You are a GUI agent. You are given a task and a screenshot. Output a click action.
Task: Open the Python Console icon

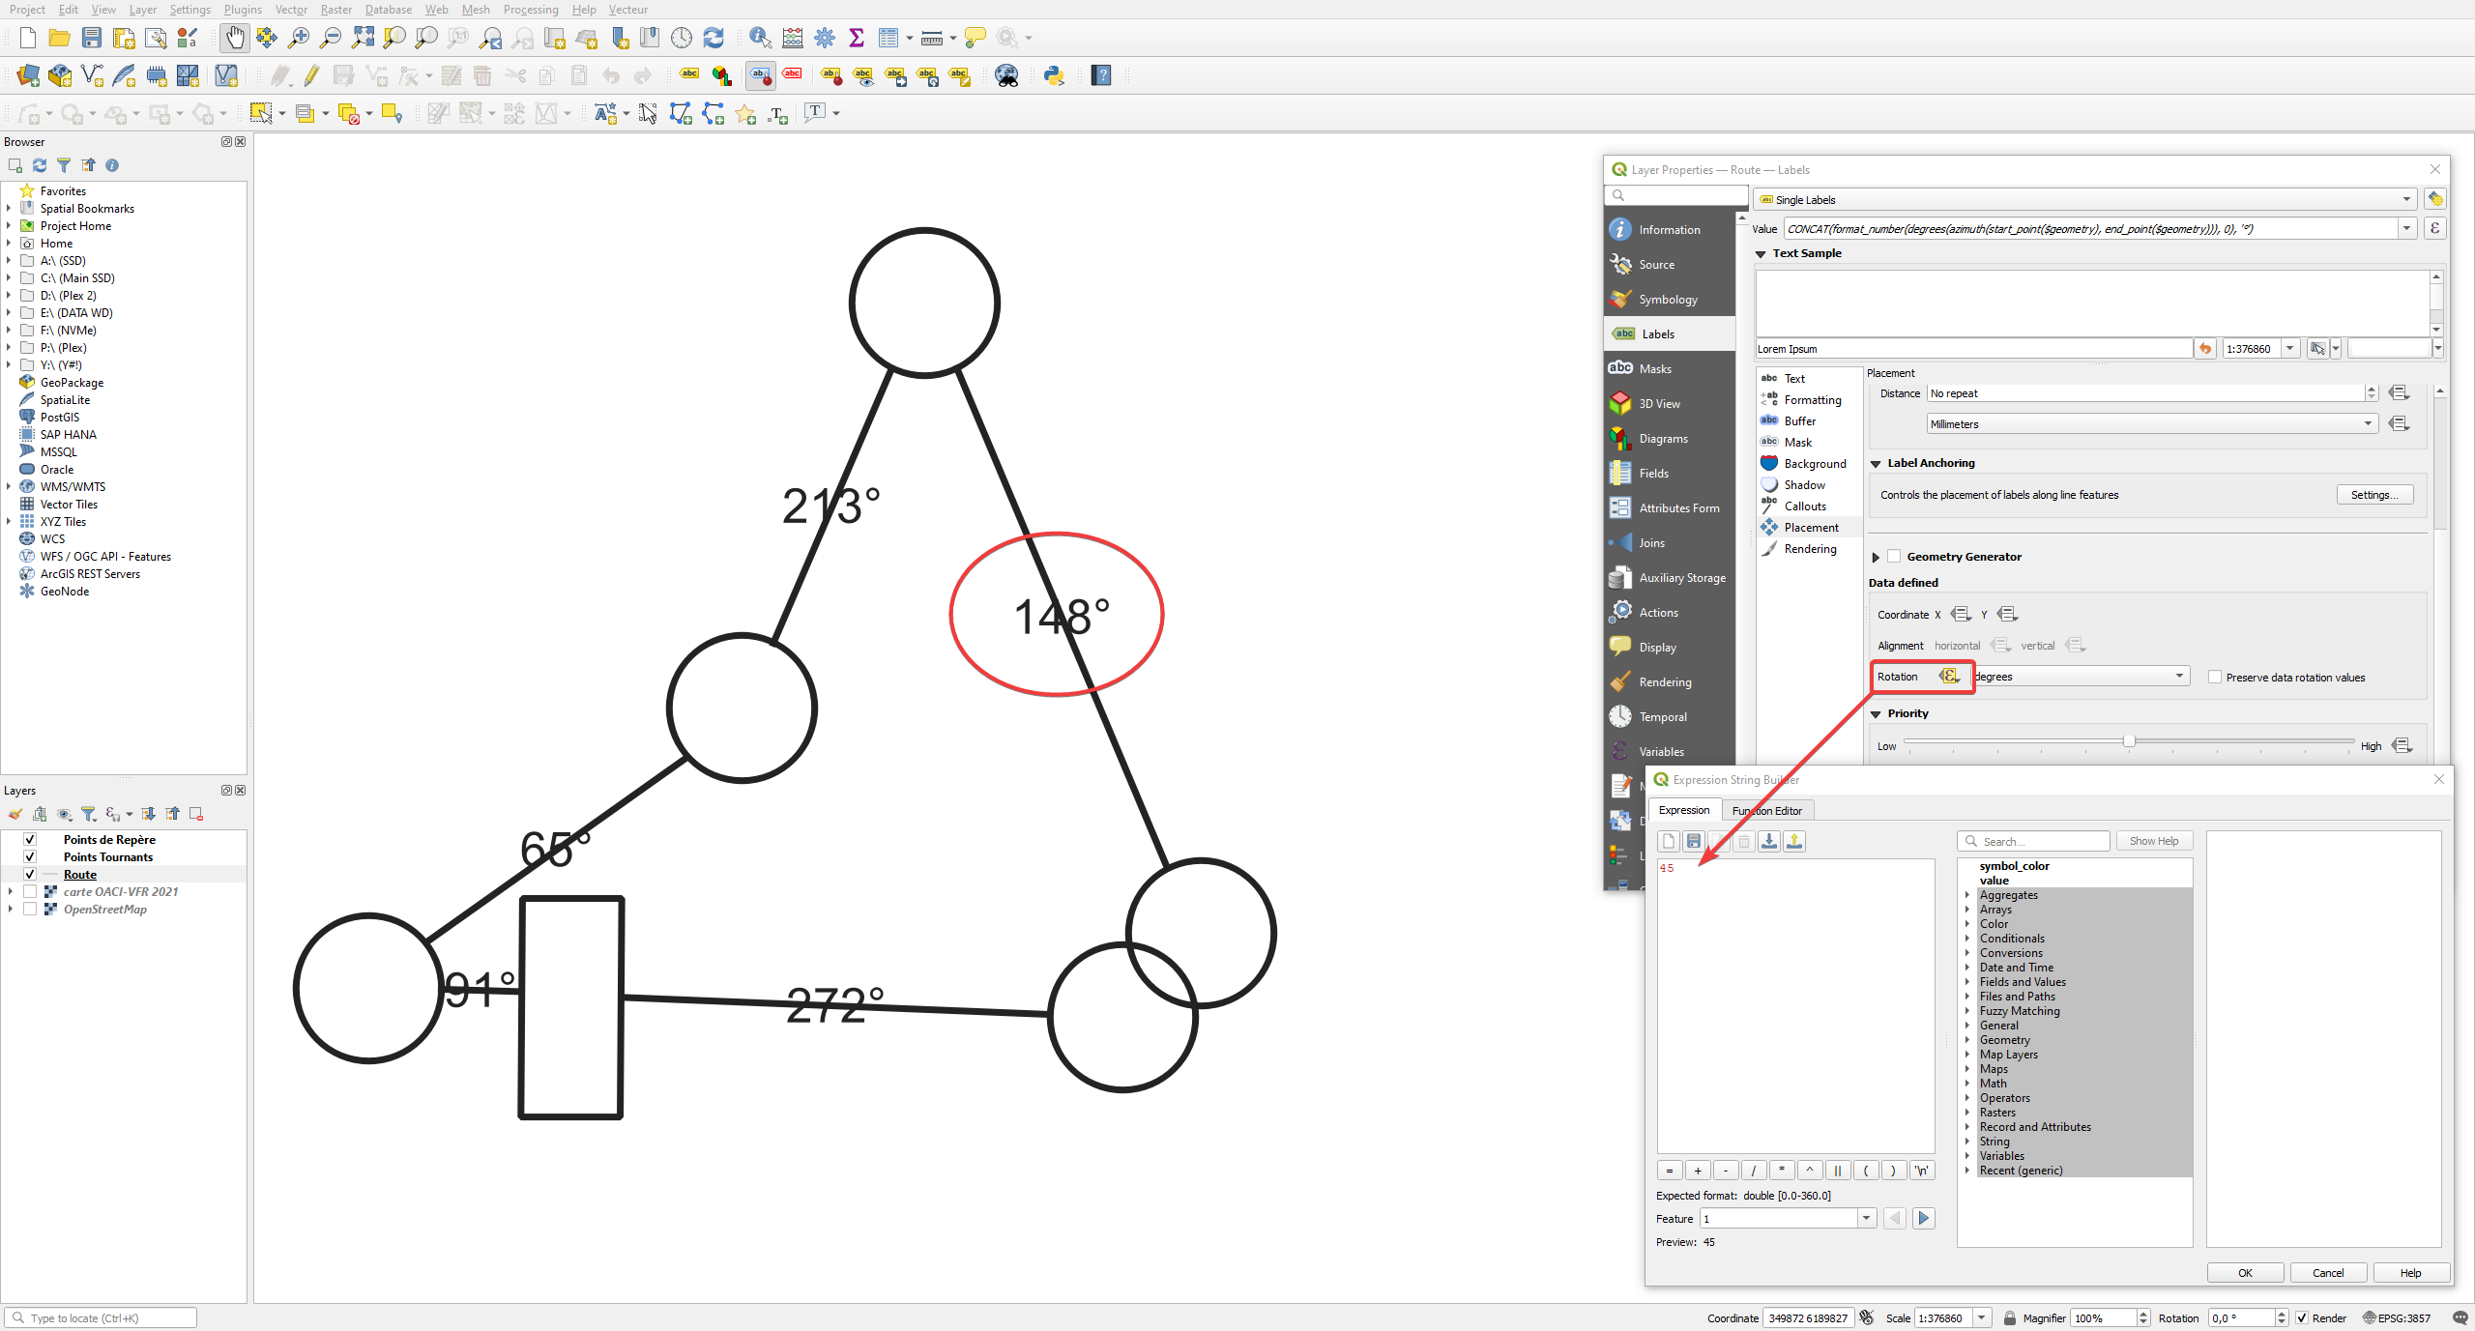tap(1054, 75)
